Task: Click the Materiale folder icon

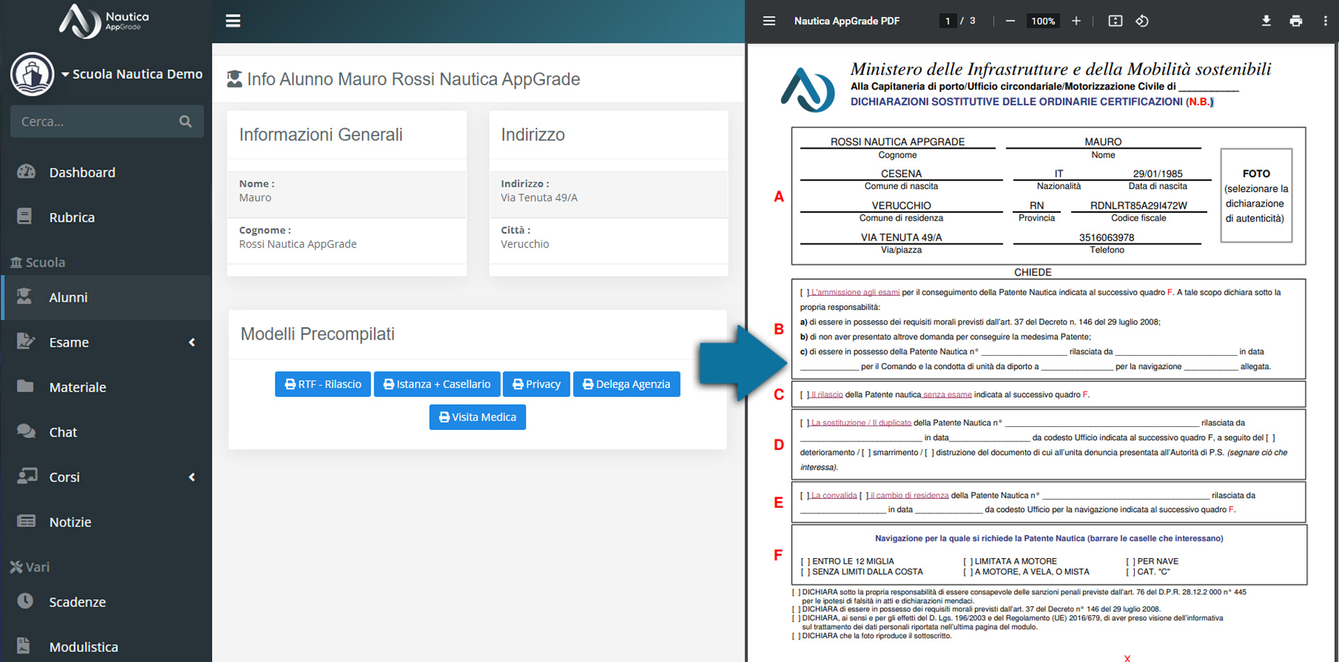Action: (25, 386)
